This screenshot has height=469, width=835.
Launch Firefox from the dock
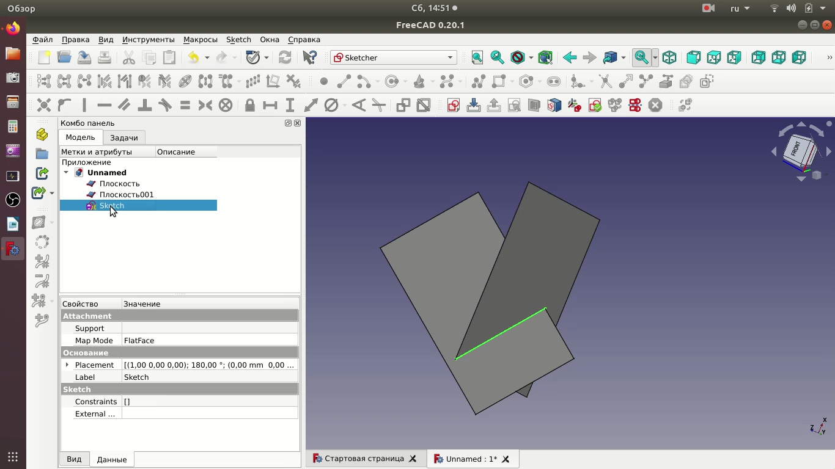[x=13, y=29]
